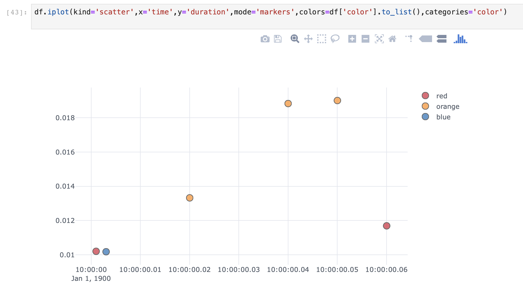This screenshot has height=293, width=523.
Task: Save the chart to cloud with disk icon
Action: point(277,39)
